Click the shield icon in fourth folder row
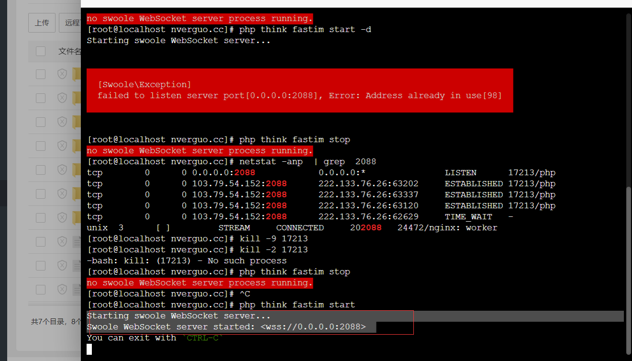This screenshot has height=361, width=632. click(x=62, y=146)
